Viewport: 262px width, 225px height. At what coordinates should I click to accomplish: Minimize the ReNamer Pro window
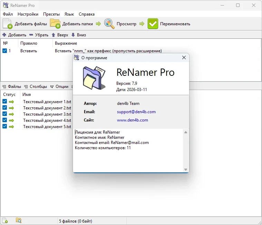pos(222,5)
